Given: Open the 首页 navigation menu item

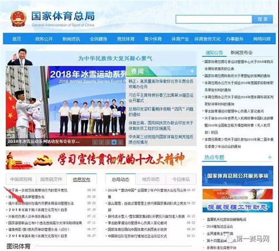Looking at the screenshot, I should [17, 39].
